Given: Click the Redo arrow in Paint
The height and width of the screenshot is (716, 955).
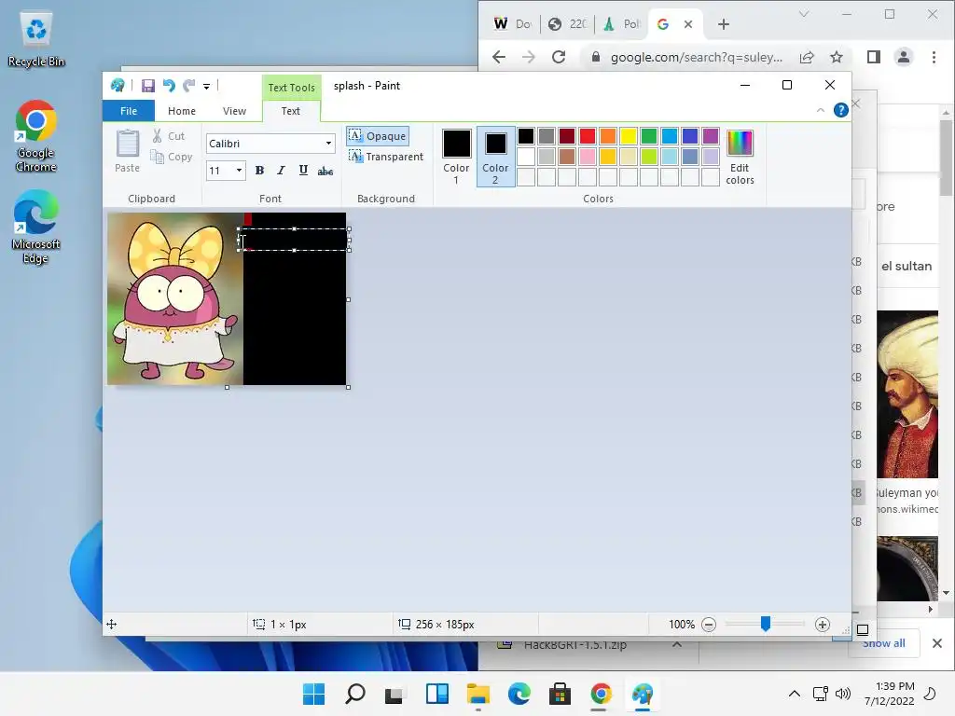Looking at the screenshot, I should (x=189, y=86).
